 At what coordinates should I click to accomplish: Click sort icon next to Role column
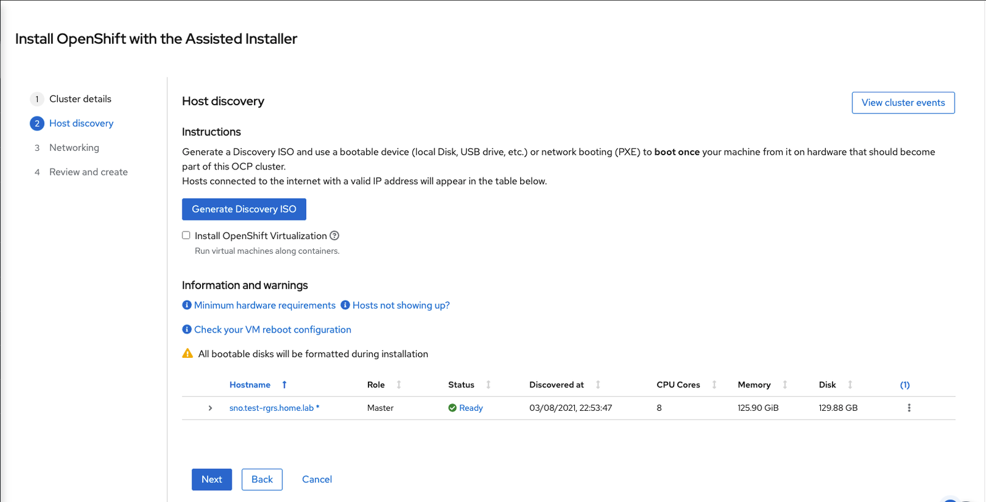pos(399,384)
